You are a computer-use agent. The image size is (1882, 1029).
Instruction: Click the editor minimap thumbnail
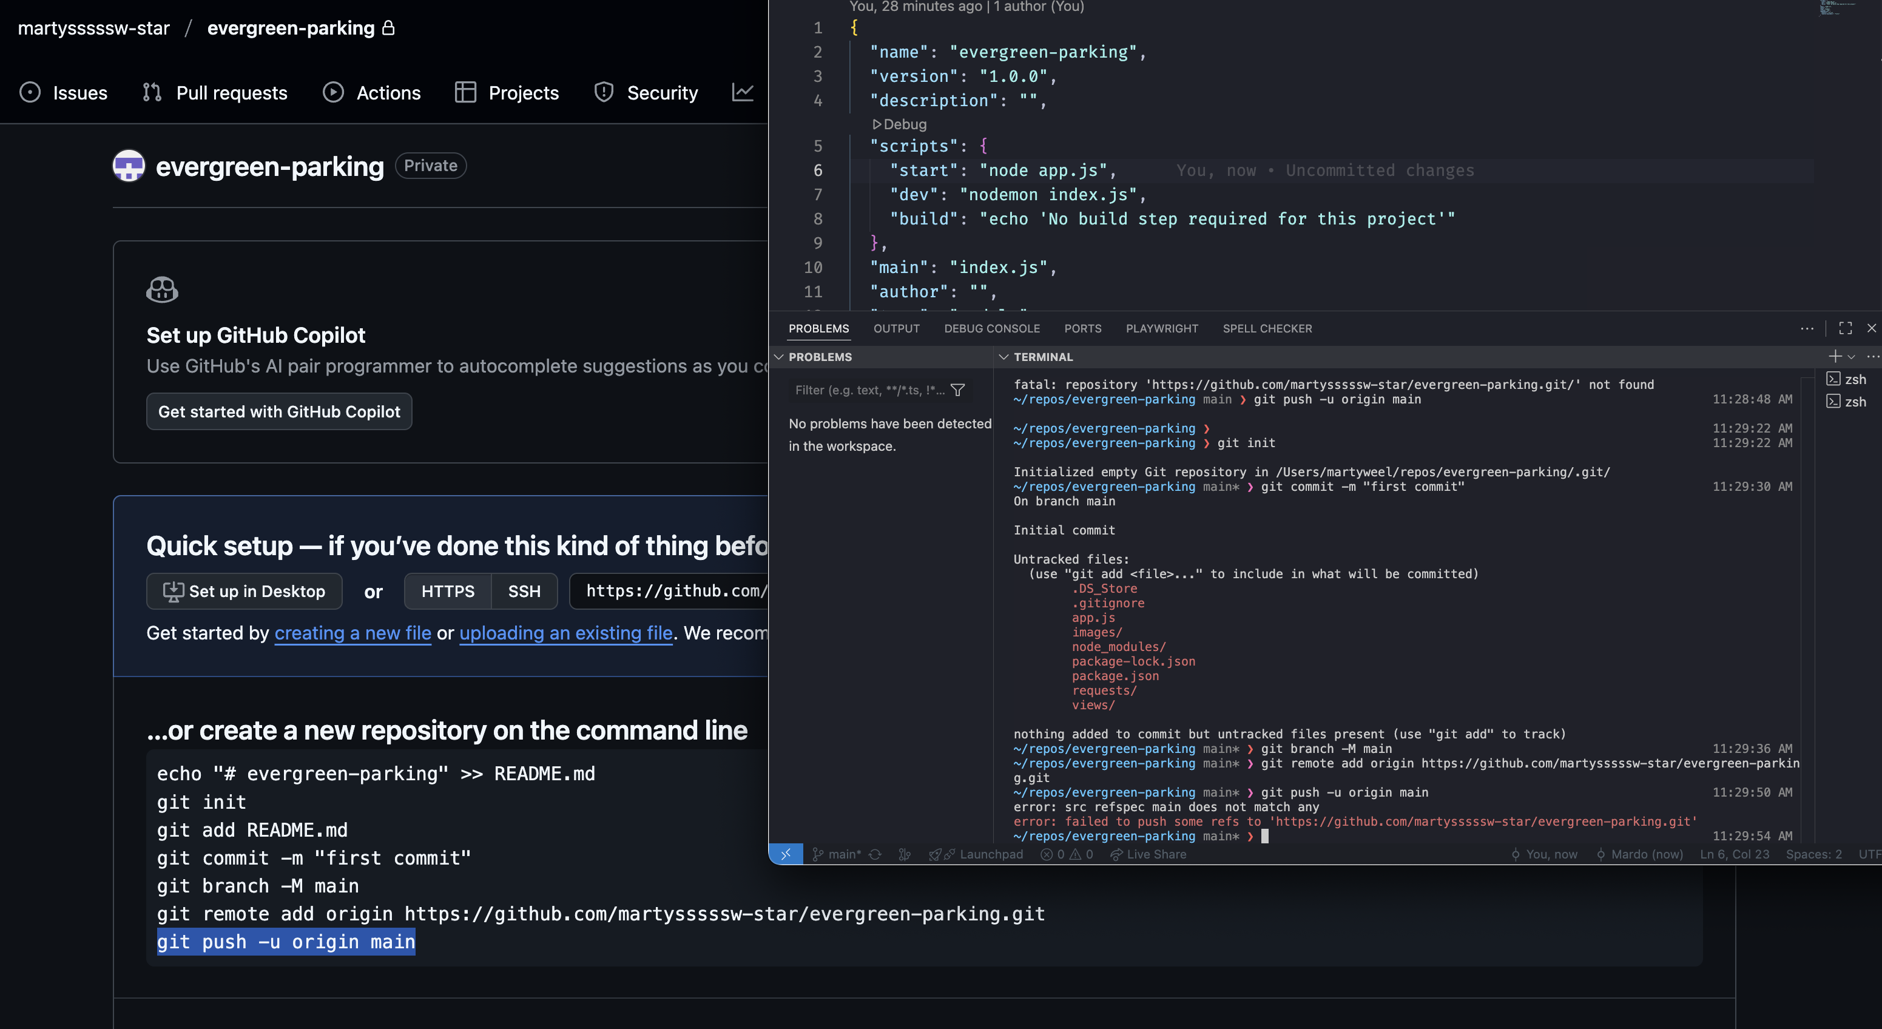click(x=1836, y=8)
